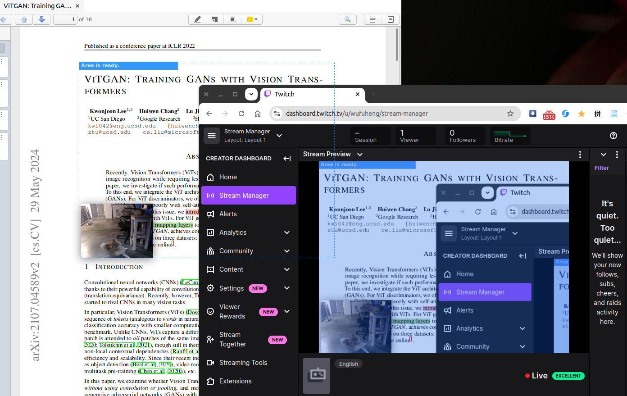The image size is (627, 396).
Task: Open the find magnifier in PDF viewer
Action: coord(348,19)
